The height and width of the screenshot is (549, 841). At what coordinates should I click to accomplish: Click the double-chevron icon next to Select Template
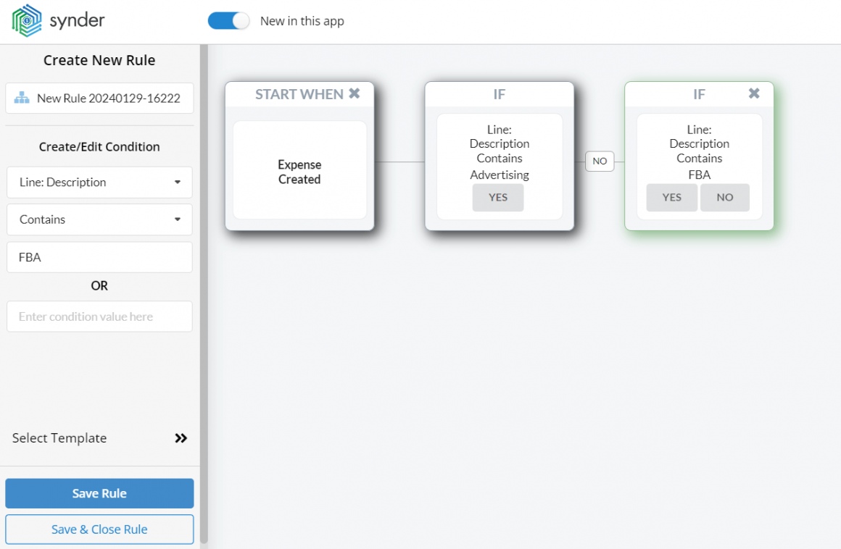(181, 438)
